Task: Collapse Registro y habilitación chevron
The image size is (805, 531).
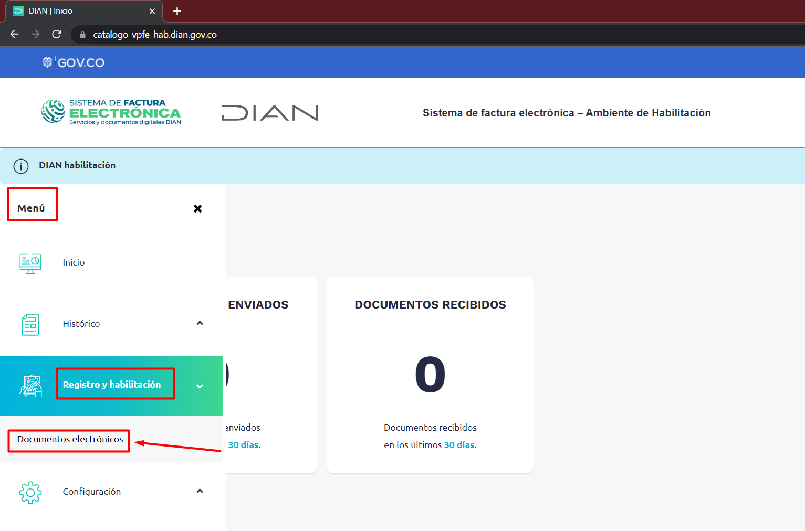Action: point(200,386)
